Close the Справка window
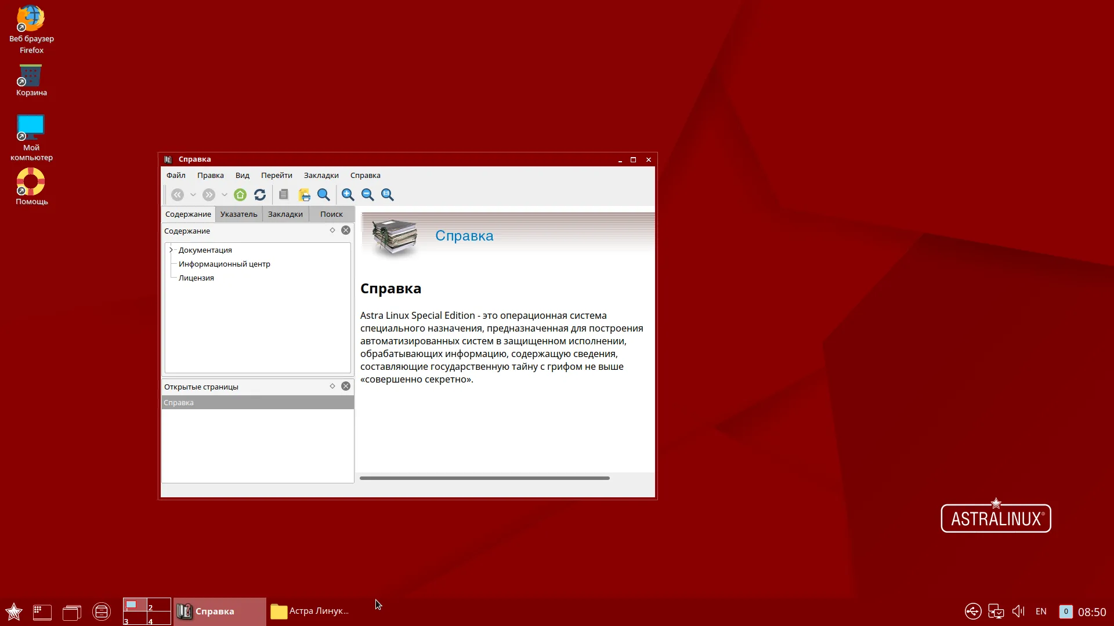1114x626 pixels. click(x=649, y=159)
